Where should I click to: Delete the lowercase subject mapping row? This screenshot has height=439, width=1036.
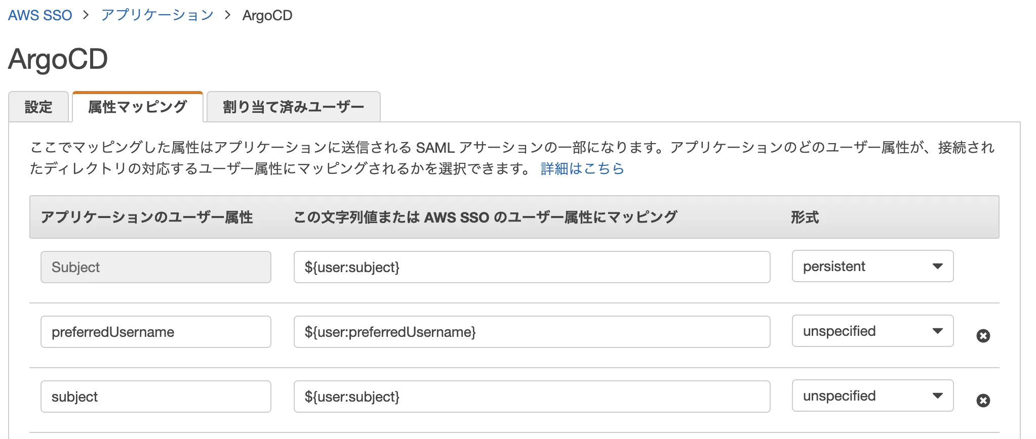click(983, 401)
